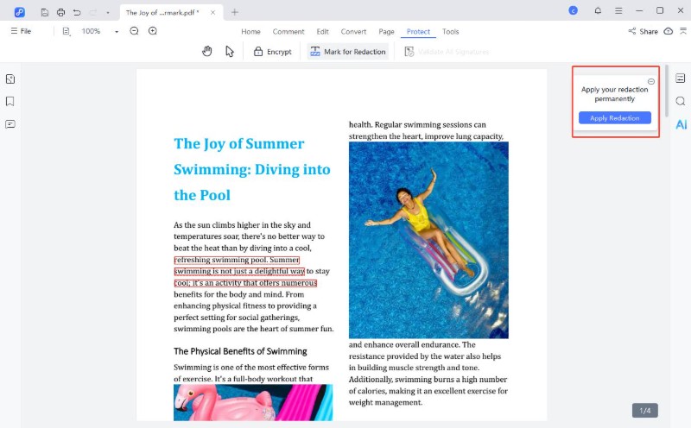Click the undo arrow icon

pos(77,12)
